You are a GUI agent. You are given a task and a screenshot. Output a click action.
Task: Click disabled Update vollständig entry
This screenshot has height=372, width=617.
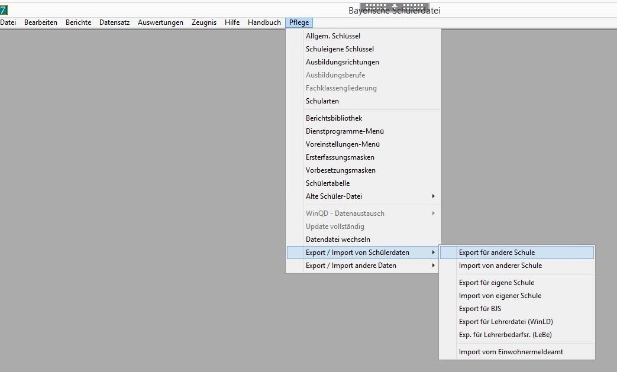(x=363, y=226)
